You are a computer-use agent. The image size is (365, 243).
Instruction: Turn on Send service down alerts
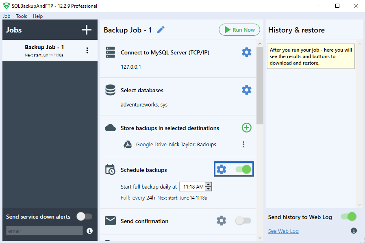click(84, 217)
